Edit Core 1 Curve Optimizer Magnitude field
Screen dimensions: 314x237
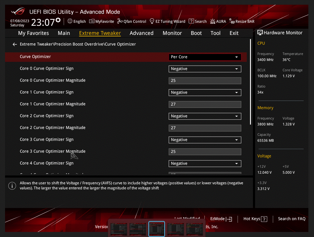205,104
